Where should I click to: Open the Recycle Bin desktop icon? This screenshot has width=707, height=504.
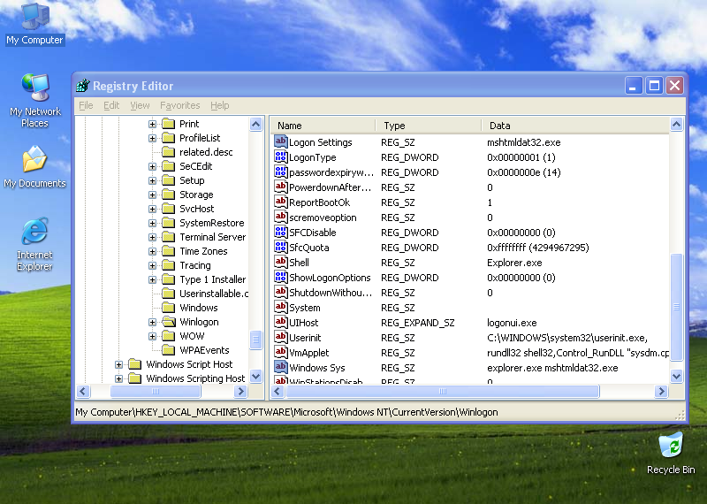pyautogui.click(x=670, y=447)
